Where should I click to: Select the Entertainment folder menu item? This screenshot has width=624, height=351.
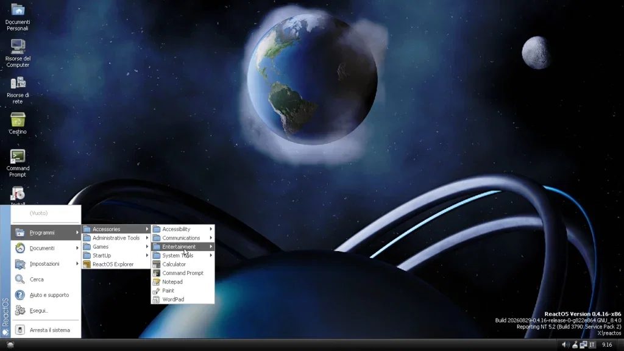[183, 247]
